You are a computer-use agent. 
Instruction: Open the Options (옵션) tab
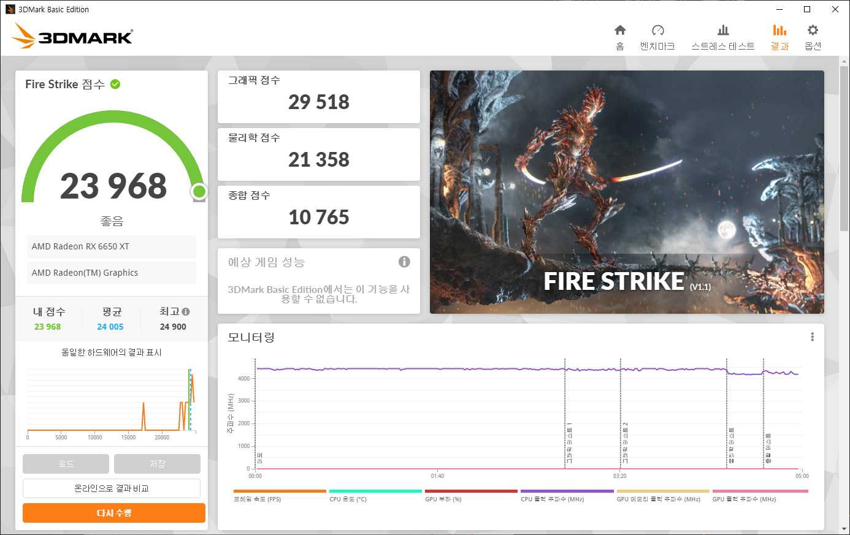pyautogui.click(x=813, y=37)
